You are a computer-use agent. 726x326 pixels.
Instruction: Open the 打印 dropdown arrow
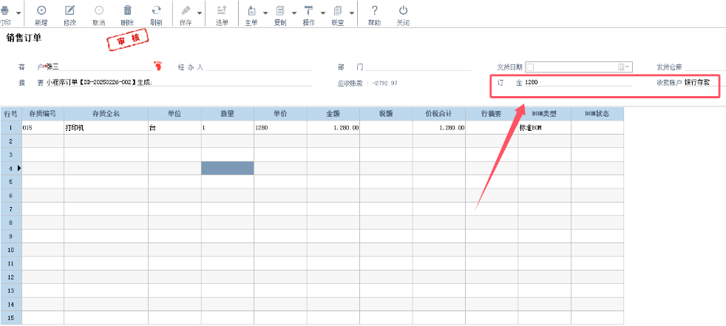click(x=18, y=13)
